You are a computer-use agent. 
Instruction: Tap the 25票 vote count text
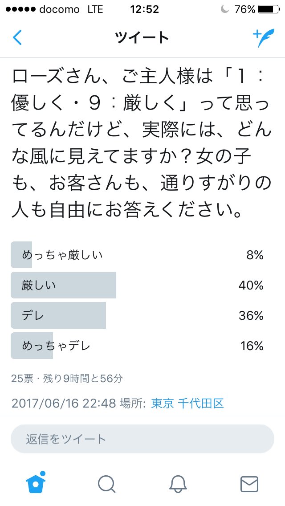[22, 378]
